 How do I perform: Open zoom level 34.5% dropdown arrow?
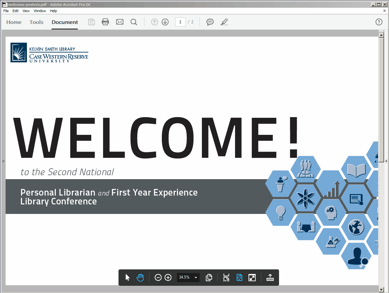coord(196,277)
